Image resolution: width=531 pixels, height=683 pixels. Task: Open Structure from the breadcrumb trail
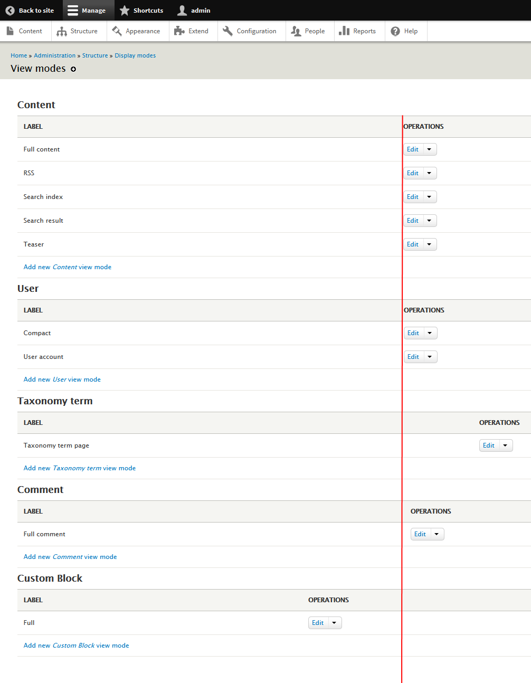95,55
